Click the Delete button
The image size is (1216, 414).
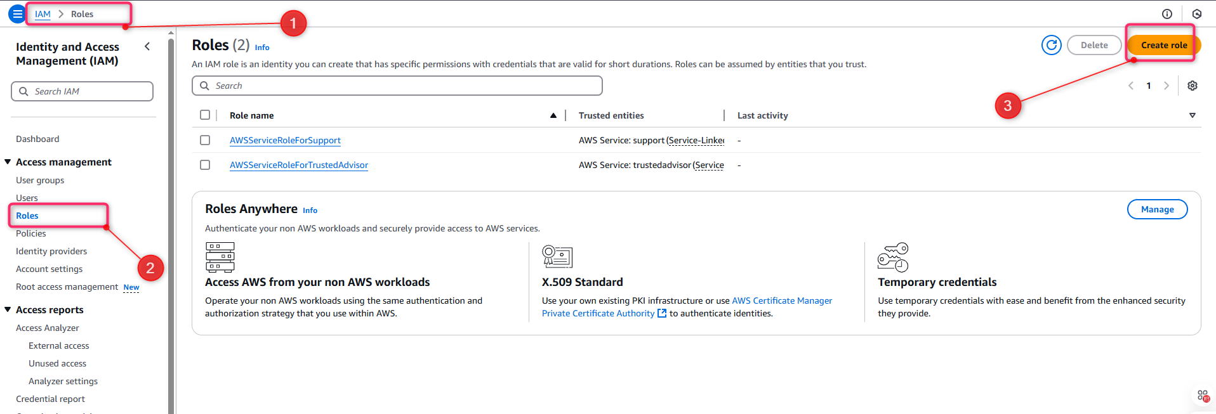(x=1094, y=45)
